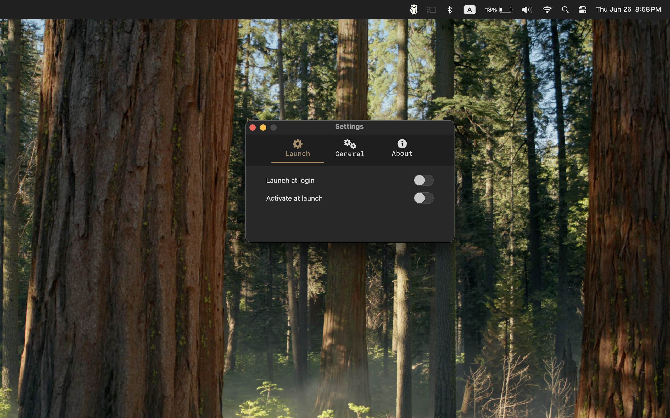This screenshot has width=670, height=418.
Task: Open the Bluetooth status menu
Action: click(x=450, y=10)
